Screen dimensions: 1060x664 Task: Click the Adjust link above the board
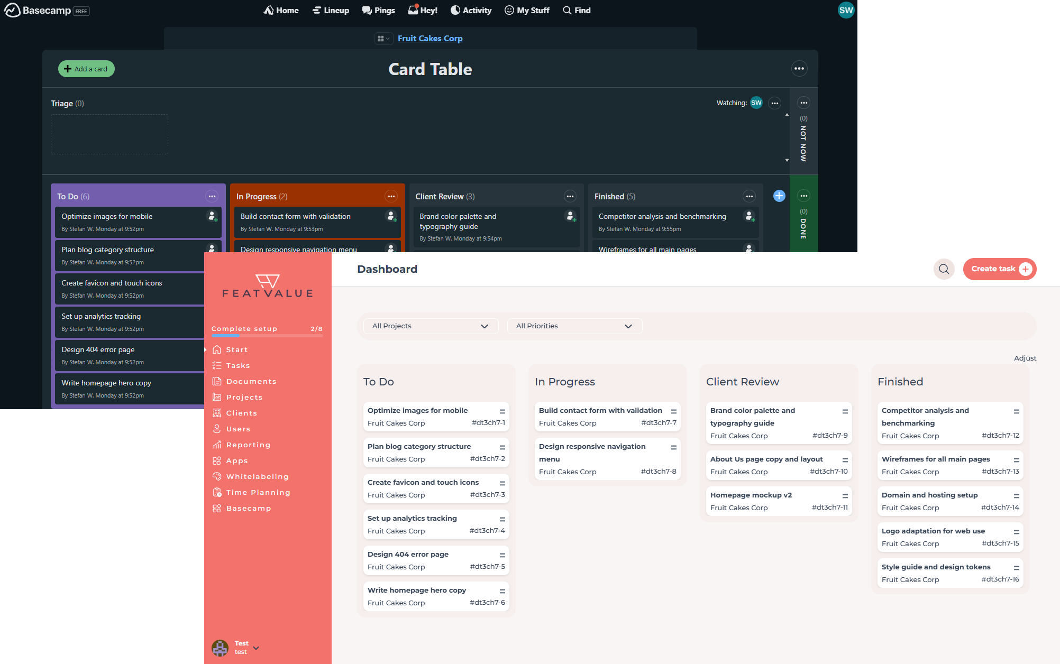click(x=1025, y=358)
